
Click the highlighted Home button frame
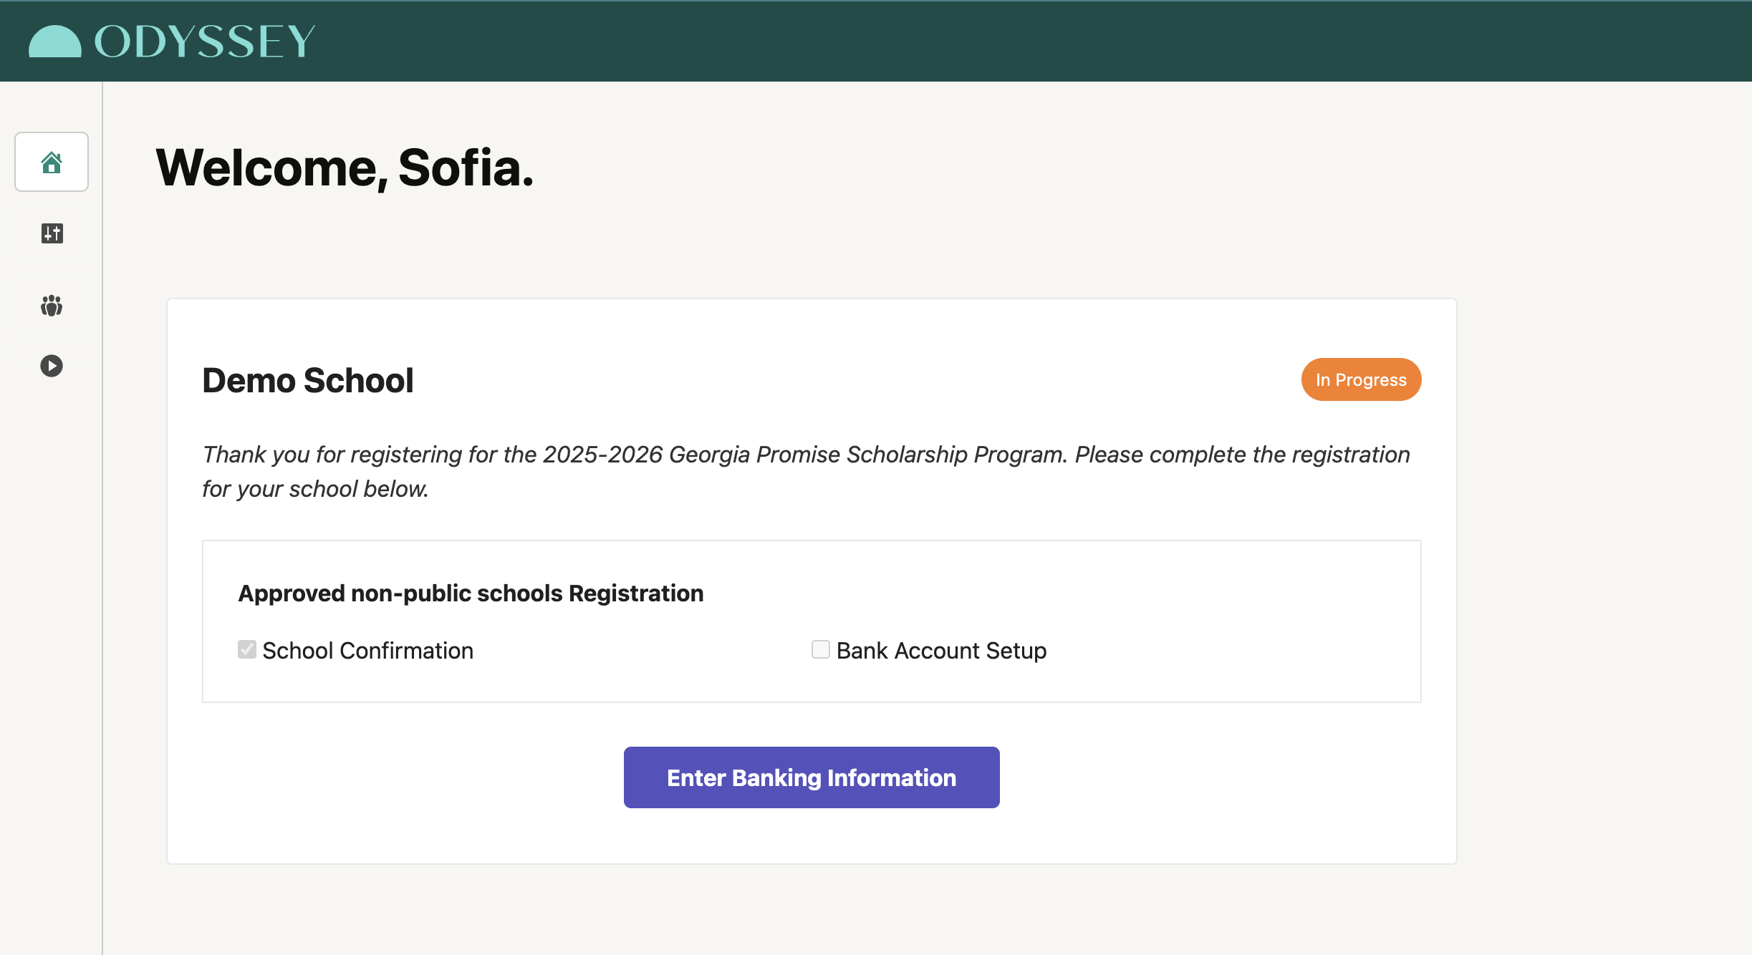click(x=52, y=162)
